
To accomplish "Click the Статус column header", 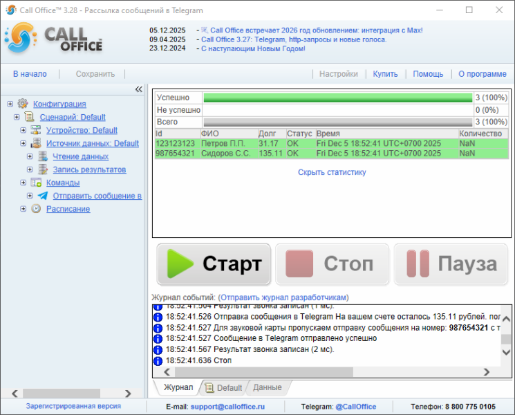I will pos(301,133).
